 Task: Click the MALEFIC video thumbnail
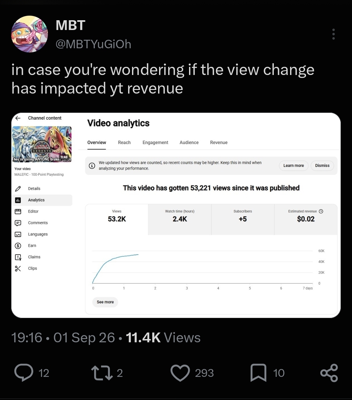click(42, 144)
